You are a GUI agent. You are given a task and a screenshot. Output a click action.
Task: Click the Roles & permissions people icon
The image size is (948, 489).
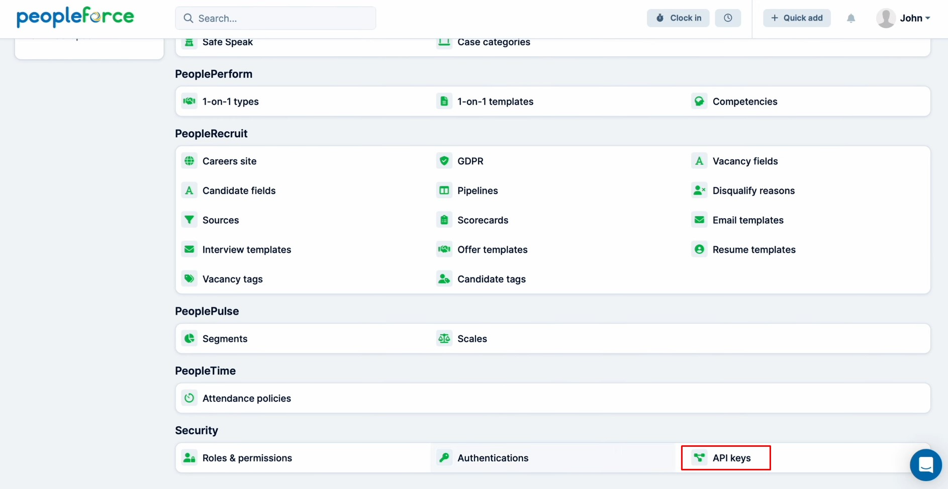coord(189,457)
